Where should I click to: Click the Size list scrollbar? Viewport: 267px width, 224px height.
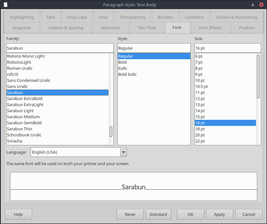pyautogui.click(x=258, y=76)
